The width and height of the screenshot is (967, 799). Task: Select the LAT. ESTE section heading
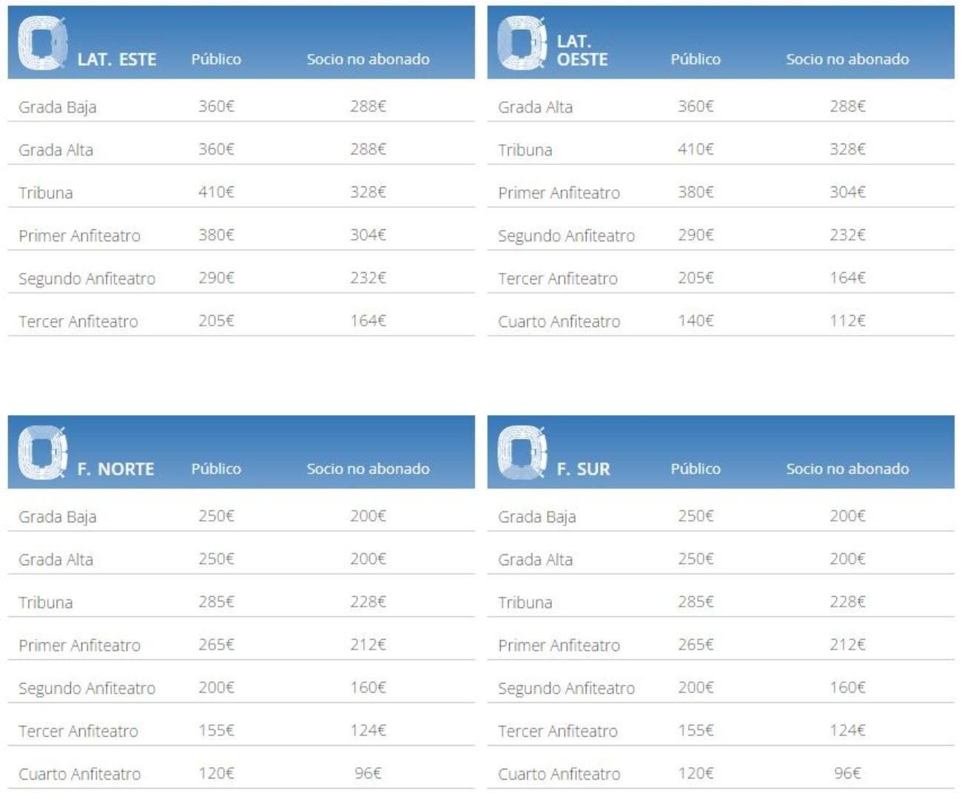[x=117, y=60]
